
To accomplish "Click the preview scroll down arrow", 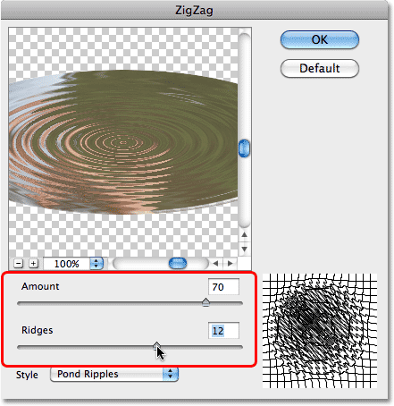I will click(x=244, y=249).
